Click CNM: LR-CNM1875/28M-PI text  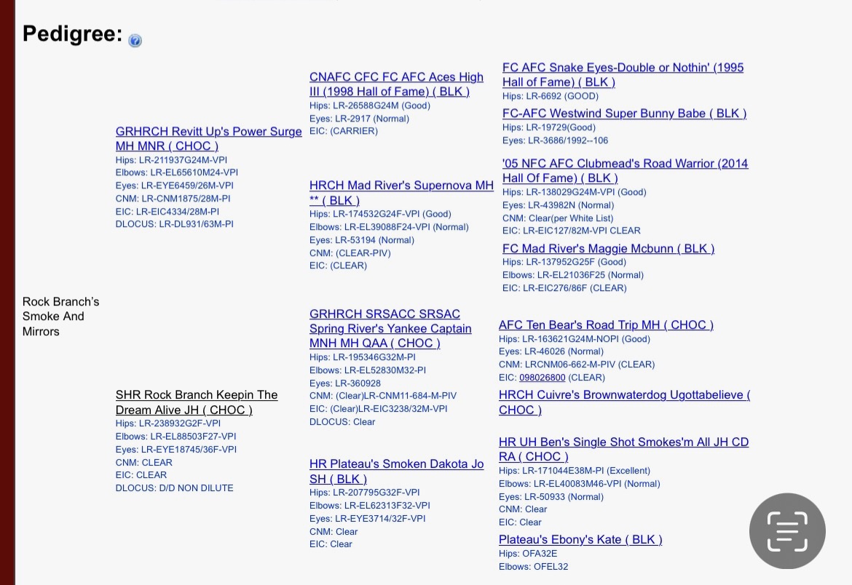pos(173,198)
